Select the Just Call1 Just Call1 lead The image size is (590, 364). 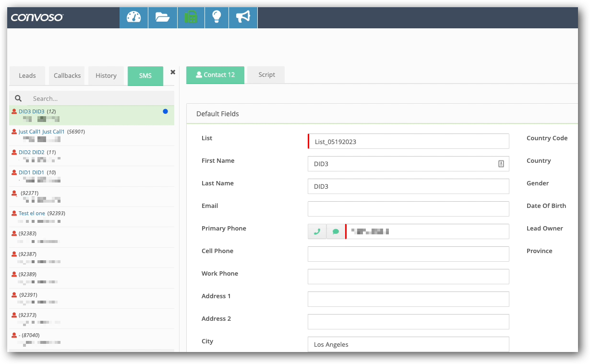coord(41,131)
